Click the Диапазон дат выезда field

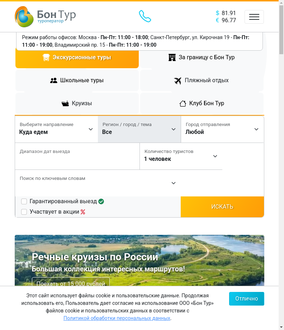(77, 156)
